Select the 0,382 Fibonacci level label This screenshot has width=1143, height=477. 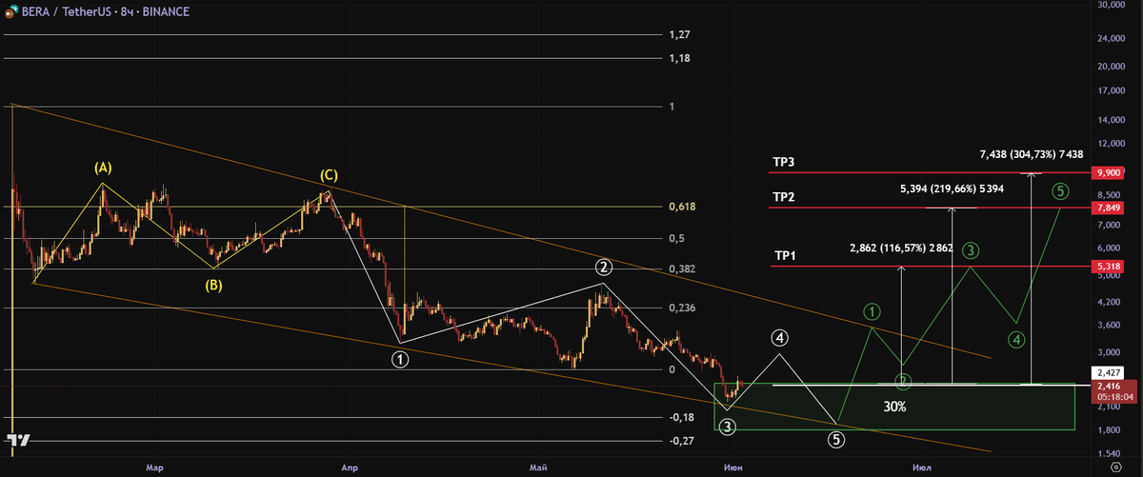click(682, 268)
